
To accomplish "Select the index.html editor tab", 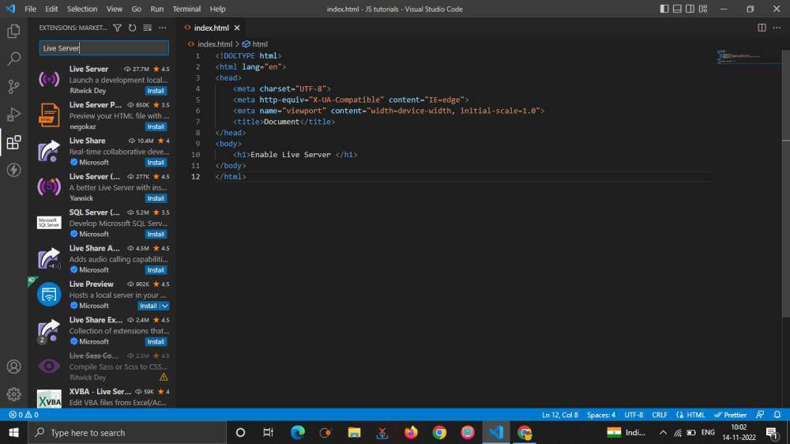I will pyautogui.click(x=211, y=28).
